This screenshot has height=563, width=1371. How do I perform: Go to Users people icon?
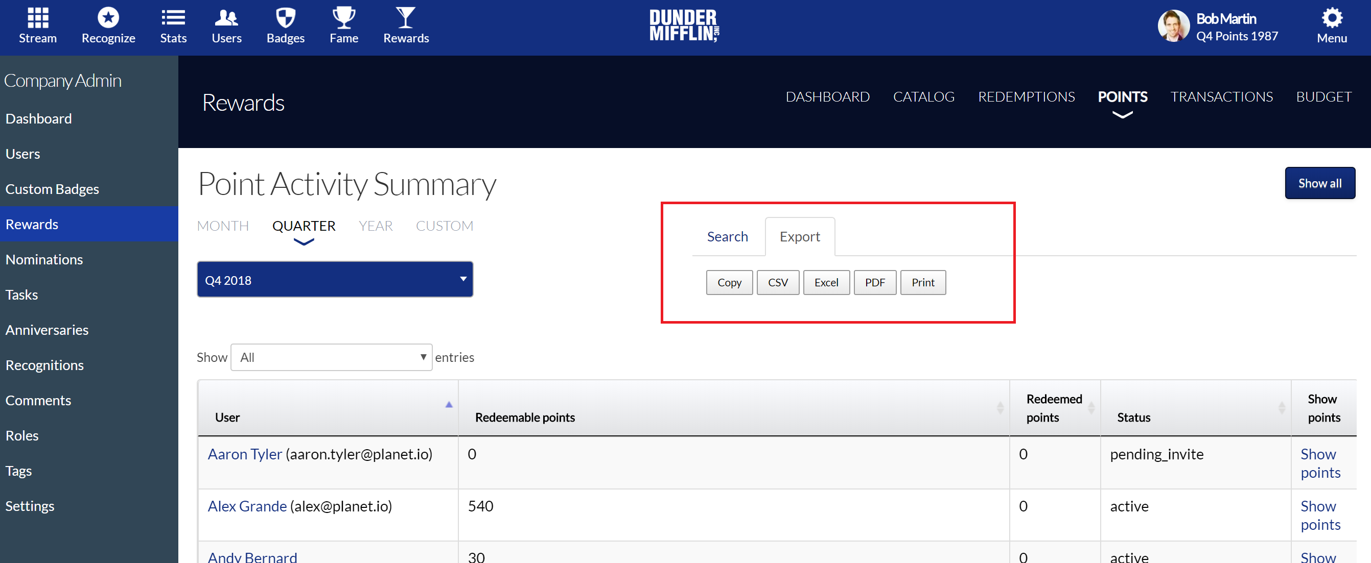point(226,18)
